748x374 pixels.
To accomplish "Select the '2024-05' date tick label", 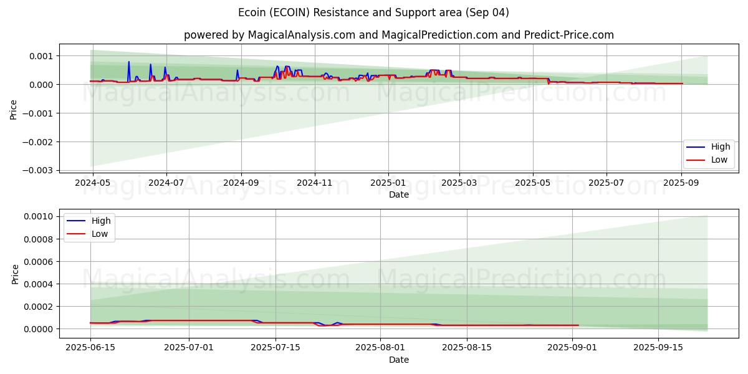I will 93,183.
